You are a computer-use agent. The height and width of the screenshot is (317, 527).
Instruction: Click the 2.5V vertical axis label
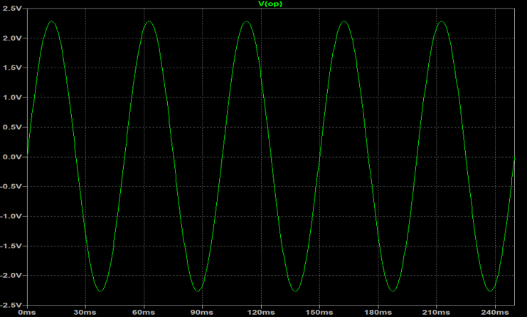(x=14, y=9)
